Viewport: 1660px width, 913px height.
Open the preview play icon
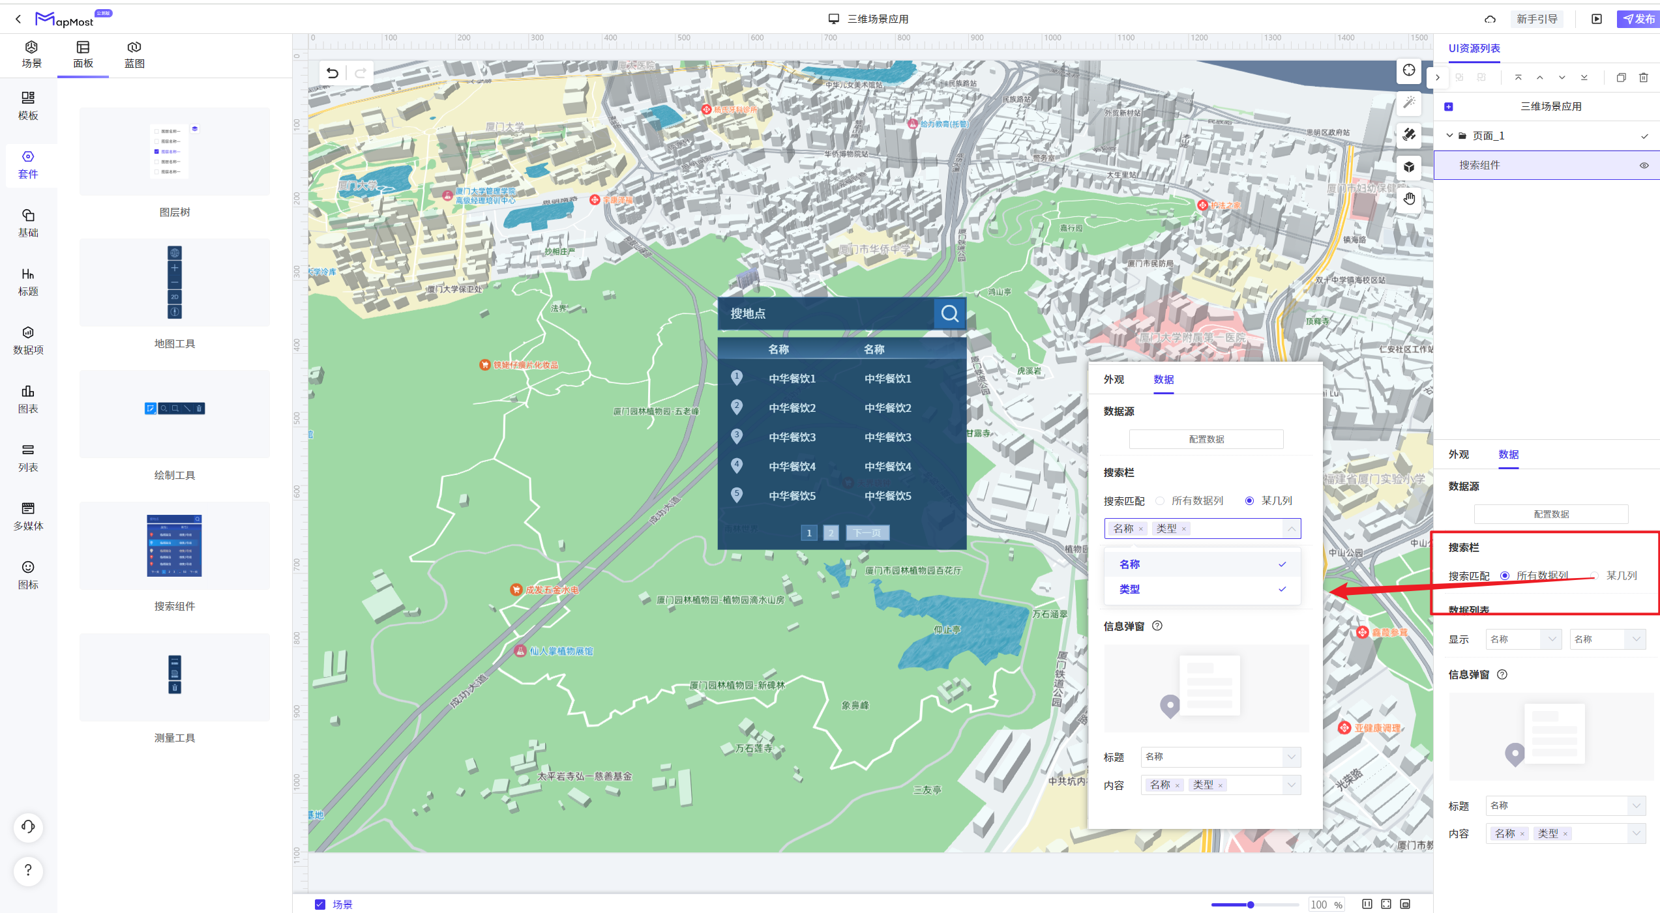[1597, 19]
